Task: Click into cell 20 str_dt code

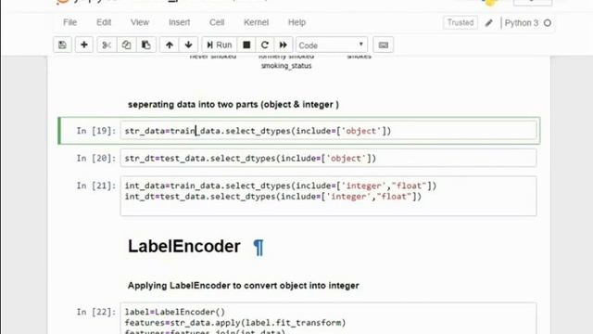Action: pos(328,159)
